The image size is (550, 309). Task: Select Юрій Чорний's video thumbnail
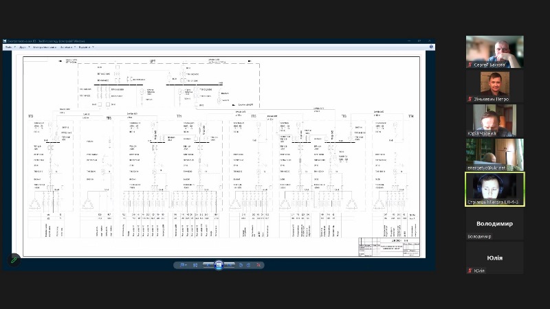pyautogui.click(x=494, y=120)
